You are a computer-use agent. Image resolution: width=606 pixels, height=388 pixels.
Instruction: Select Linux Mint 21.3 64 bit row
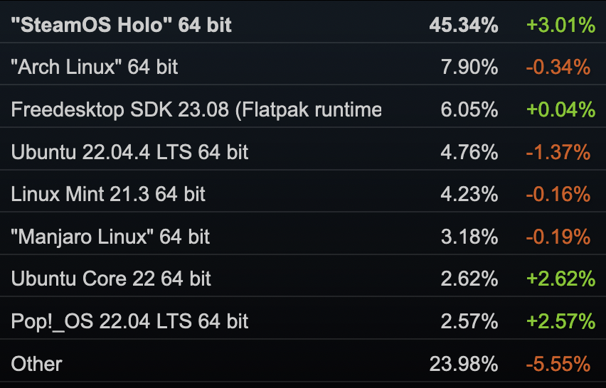point(303,194)
